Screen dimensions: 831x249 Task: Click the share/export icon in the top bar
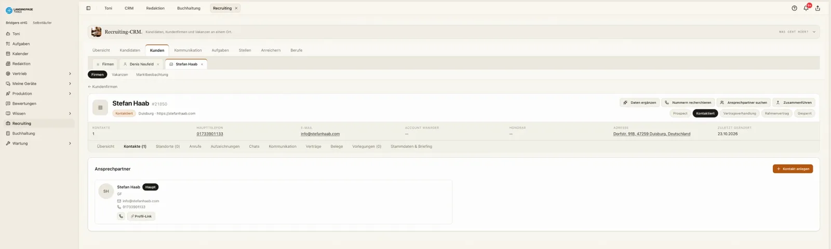click(817, 8)
